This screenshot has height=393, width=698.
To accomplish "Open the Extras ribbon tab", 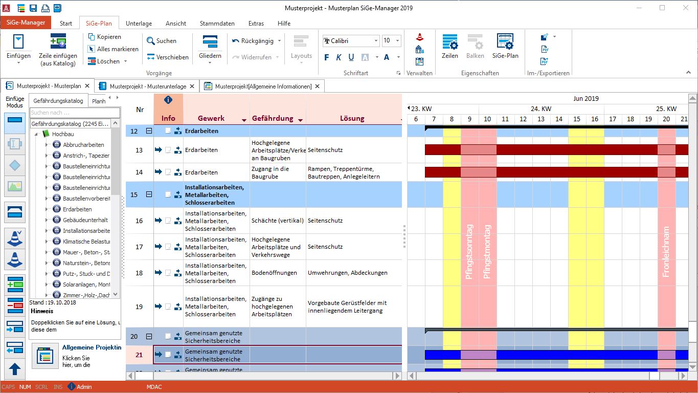I will [x=256, y=24].
